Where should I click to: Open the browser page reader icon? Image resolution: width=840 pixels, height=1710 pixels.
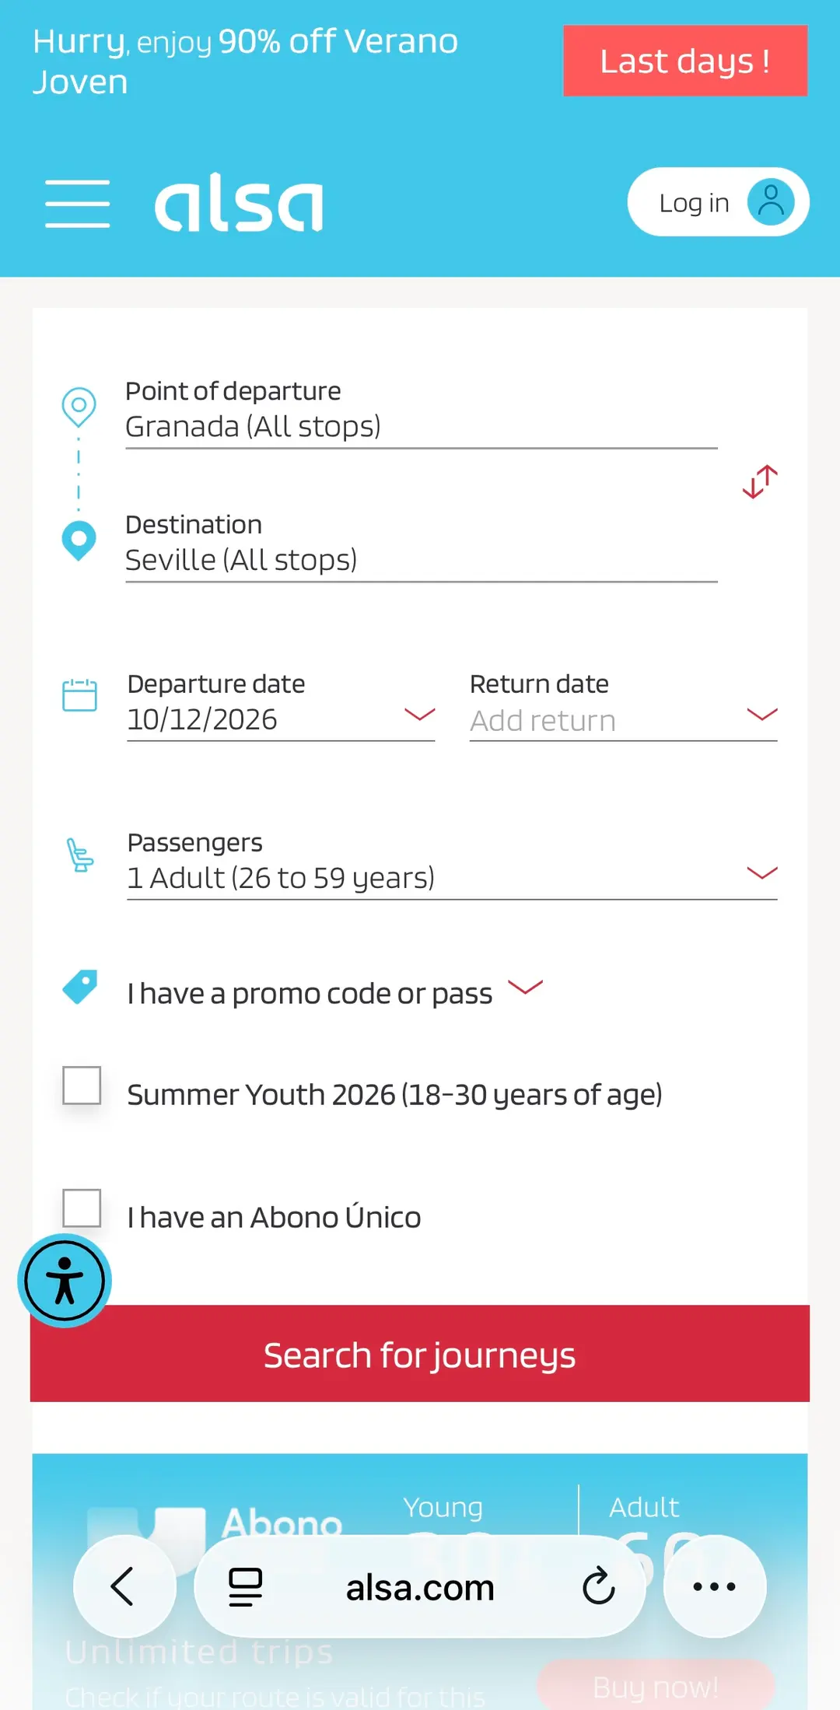[x=245, y=1586]
